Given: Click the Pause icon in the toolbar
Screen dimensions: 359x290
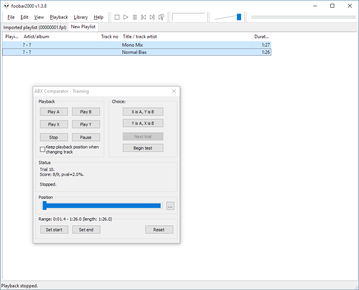Looking at the screenshot, I should pos(135,17).
